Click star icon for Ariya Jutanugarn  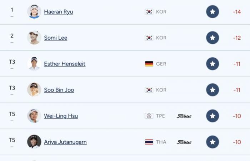pos(212,142)
